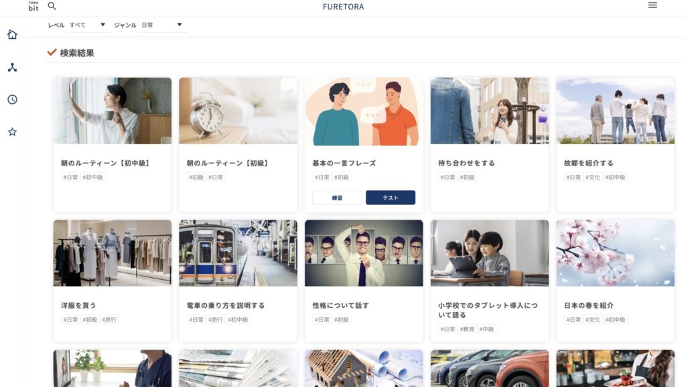Open the house construction thumbnail card
The width and height of the screenshot is (686, 387).
364,368
